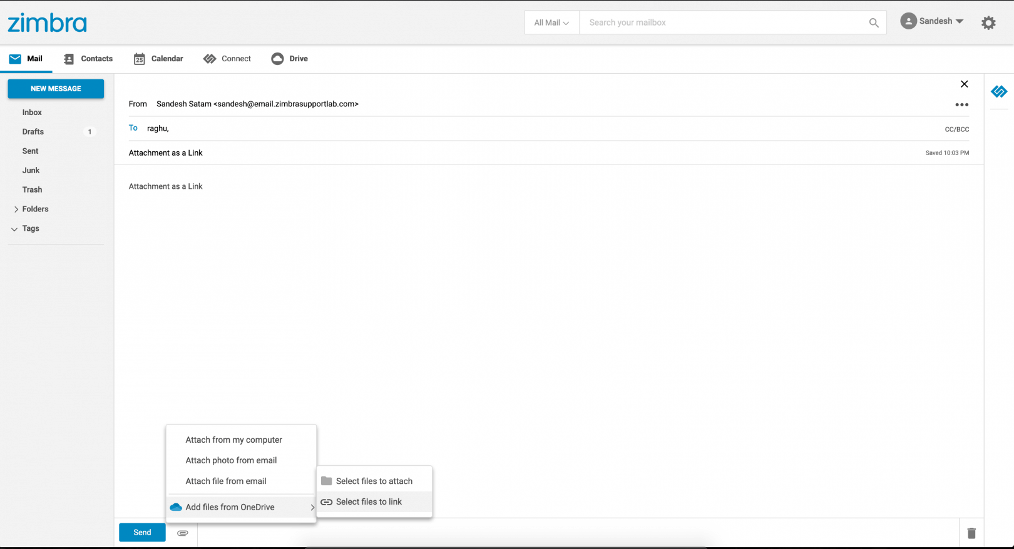Click Sandesh user avatar icon
Image resolution: width=1014 pixels, height=549 pixels.
[x=908, y=21]
